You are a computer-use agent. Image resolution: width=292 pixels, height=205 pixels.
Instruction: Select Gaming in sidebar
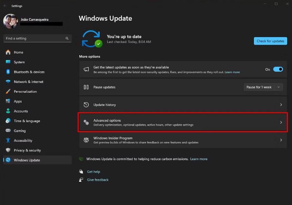point(37,131)
